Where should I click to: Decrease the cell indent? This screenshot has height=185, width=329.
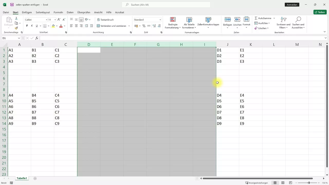point(87,26)
